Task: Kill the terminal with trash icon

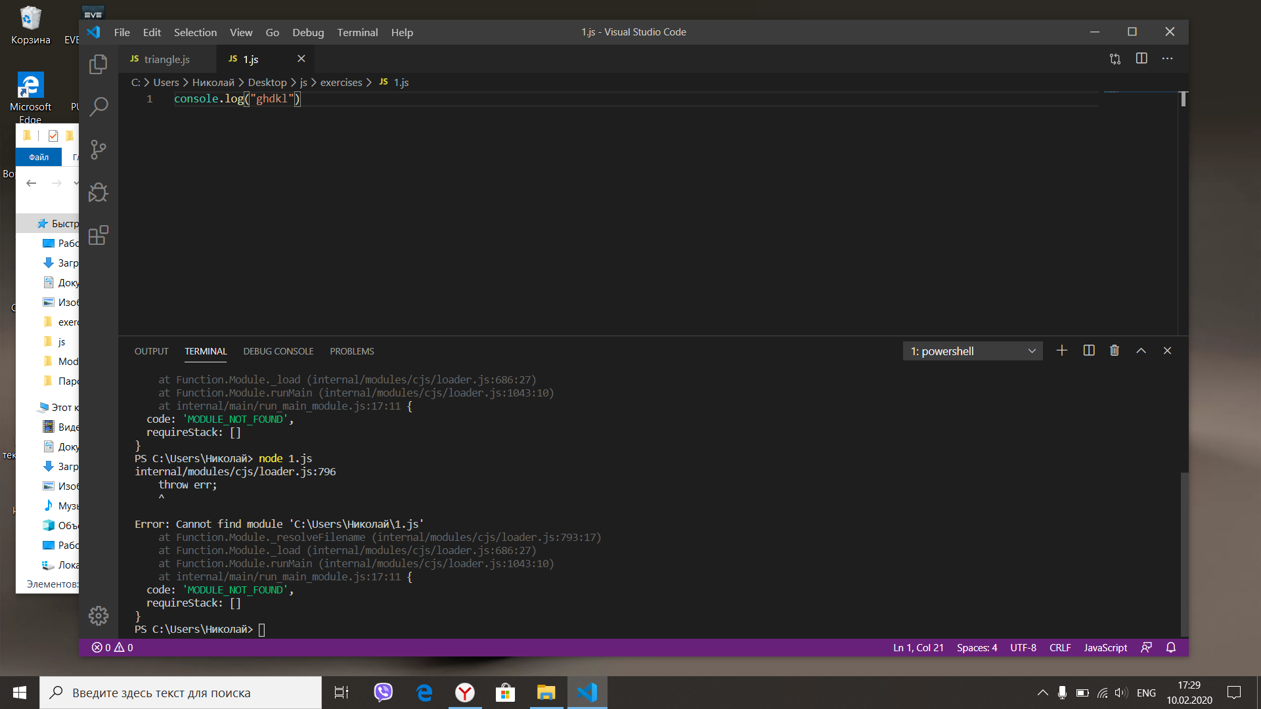Action: pyautogui.click(x=1115, y=351)
